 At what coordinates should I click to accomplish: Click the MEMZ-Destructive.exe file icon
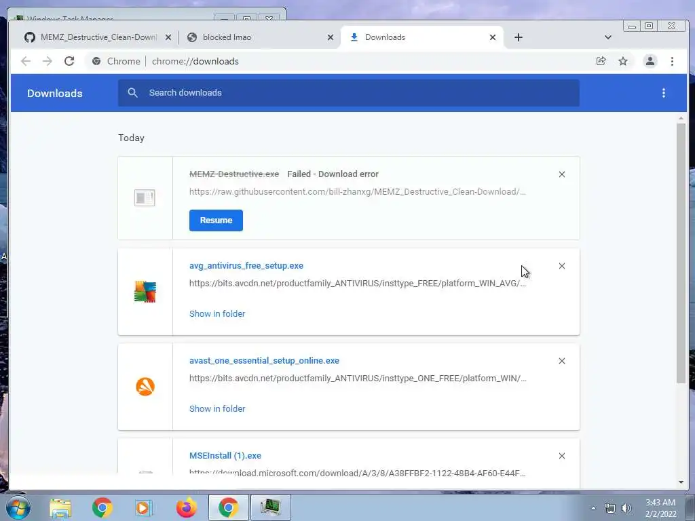click(145, 197)
